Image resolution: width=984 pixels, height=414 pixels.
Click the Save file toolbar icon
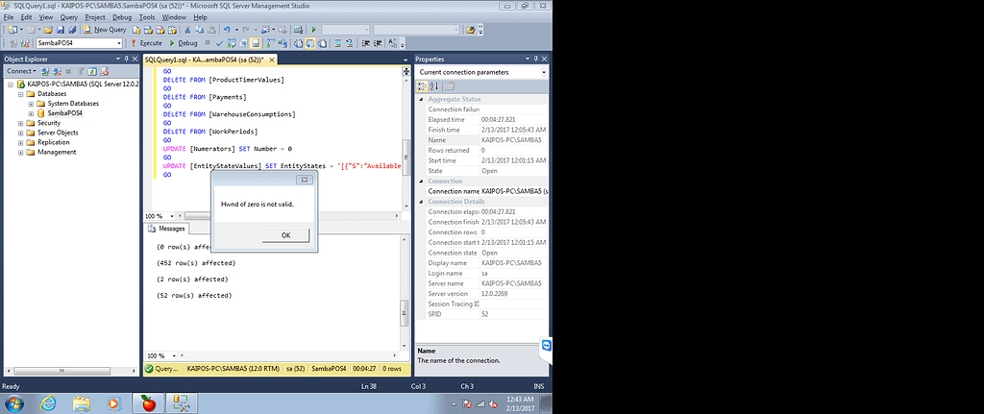coord(60,30)
